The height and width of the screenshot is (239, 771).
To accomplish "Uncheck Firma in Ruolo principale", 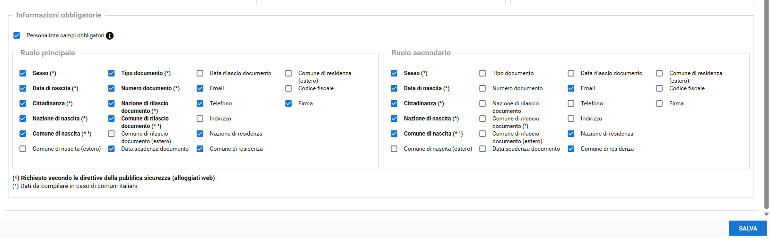I will tap(289, 103).
